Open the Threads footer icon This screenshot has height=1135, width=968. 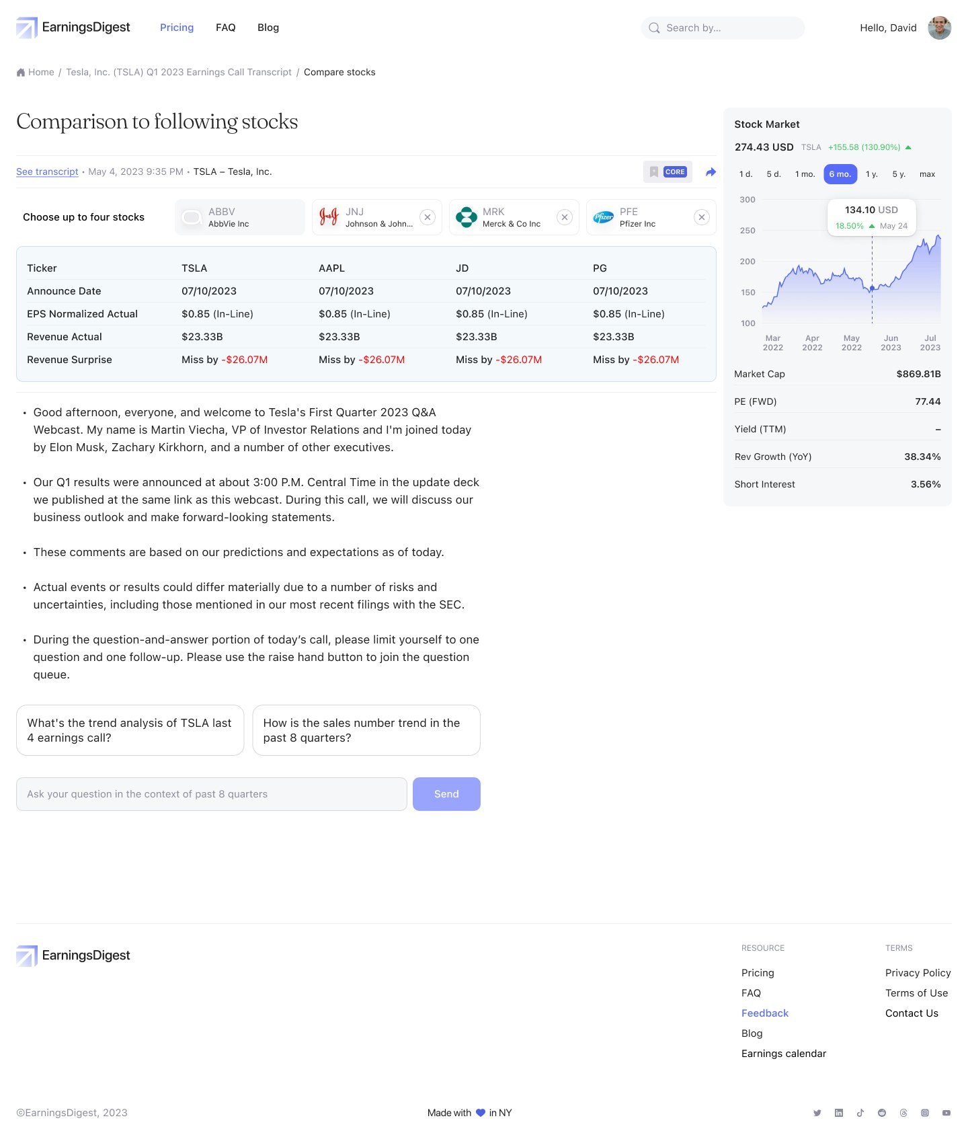coord(903,1113)
